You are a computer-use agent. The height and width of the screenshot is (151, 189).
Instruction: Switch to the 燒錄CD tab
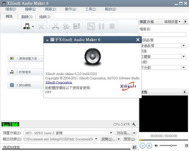pyautogui.click(x=45, y=17)
